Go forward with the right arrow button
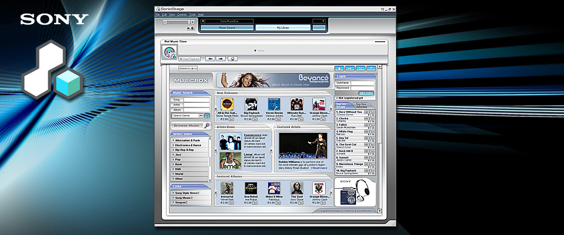Image resolution: width=564 pixels, height=235 pixels. pyautogui.click(x=221, y=59)
